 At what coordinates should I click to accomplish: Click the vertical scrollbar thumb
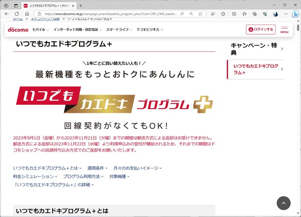tap(298, 27)
